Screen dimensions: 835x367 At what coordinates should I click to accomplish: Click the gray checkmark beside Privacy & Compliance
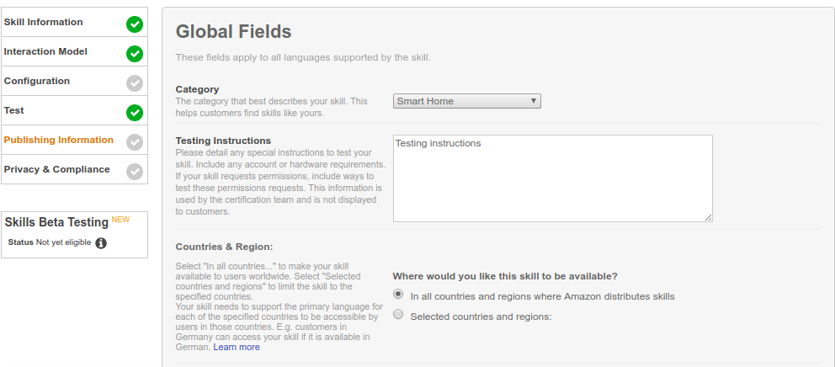pos(135,172)
